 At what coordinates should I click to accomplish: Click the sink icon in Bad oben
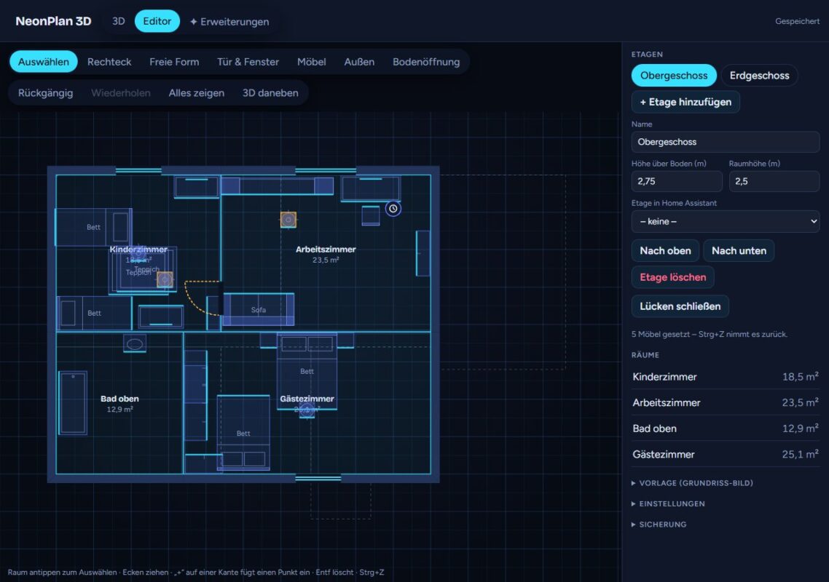coord(135,344)
